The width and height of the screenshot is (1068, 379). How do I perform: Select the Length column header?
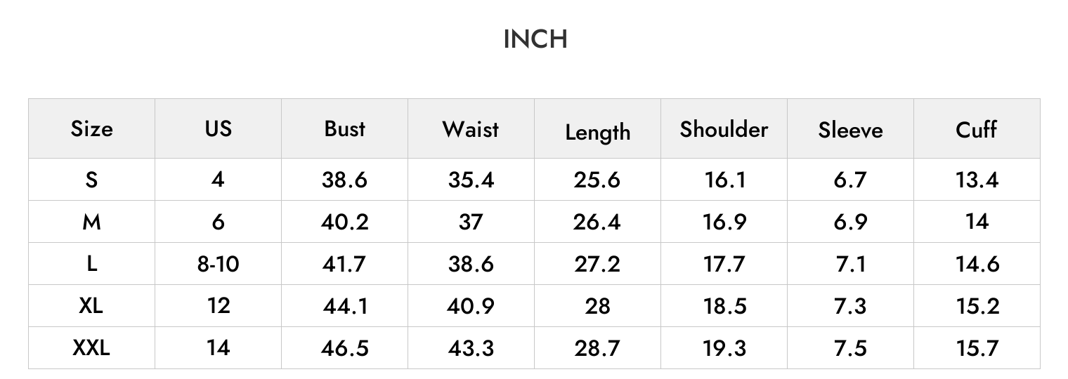click(x=597, y=133)
